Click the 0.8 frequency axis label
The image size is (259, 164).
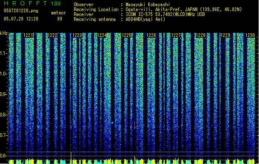[x=4, y=115]
